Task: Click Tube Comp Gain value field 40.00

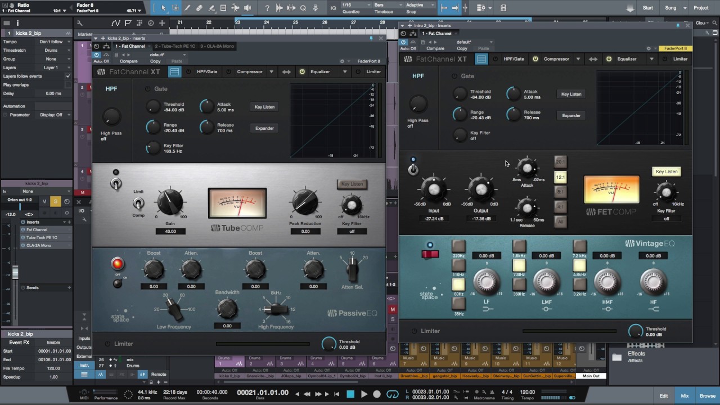Action: tap(170, 231)
